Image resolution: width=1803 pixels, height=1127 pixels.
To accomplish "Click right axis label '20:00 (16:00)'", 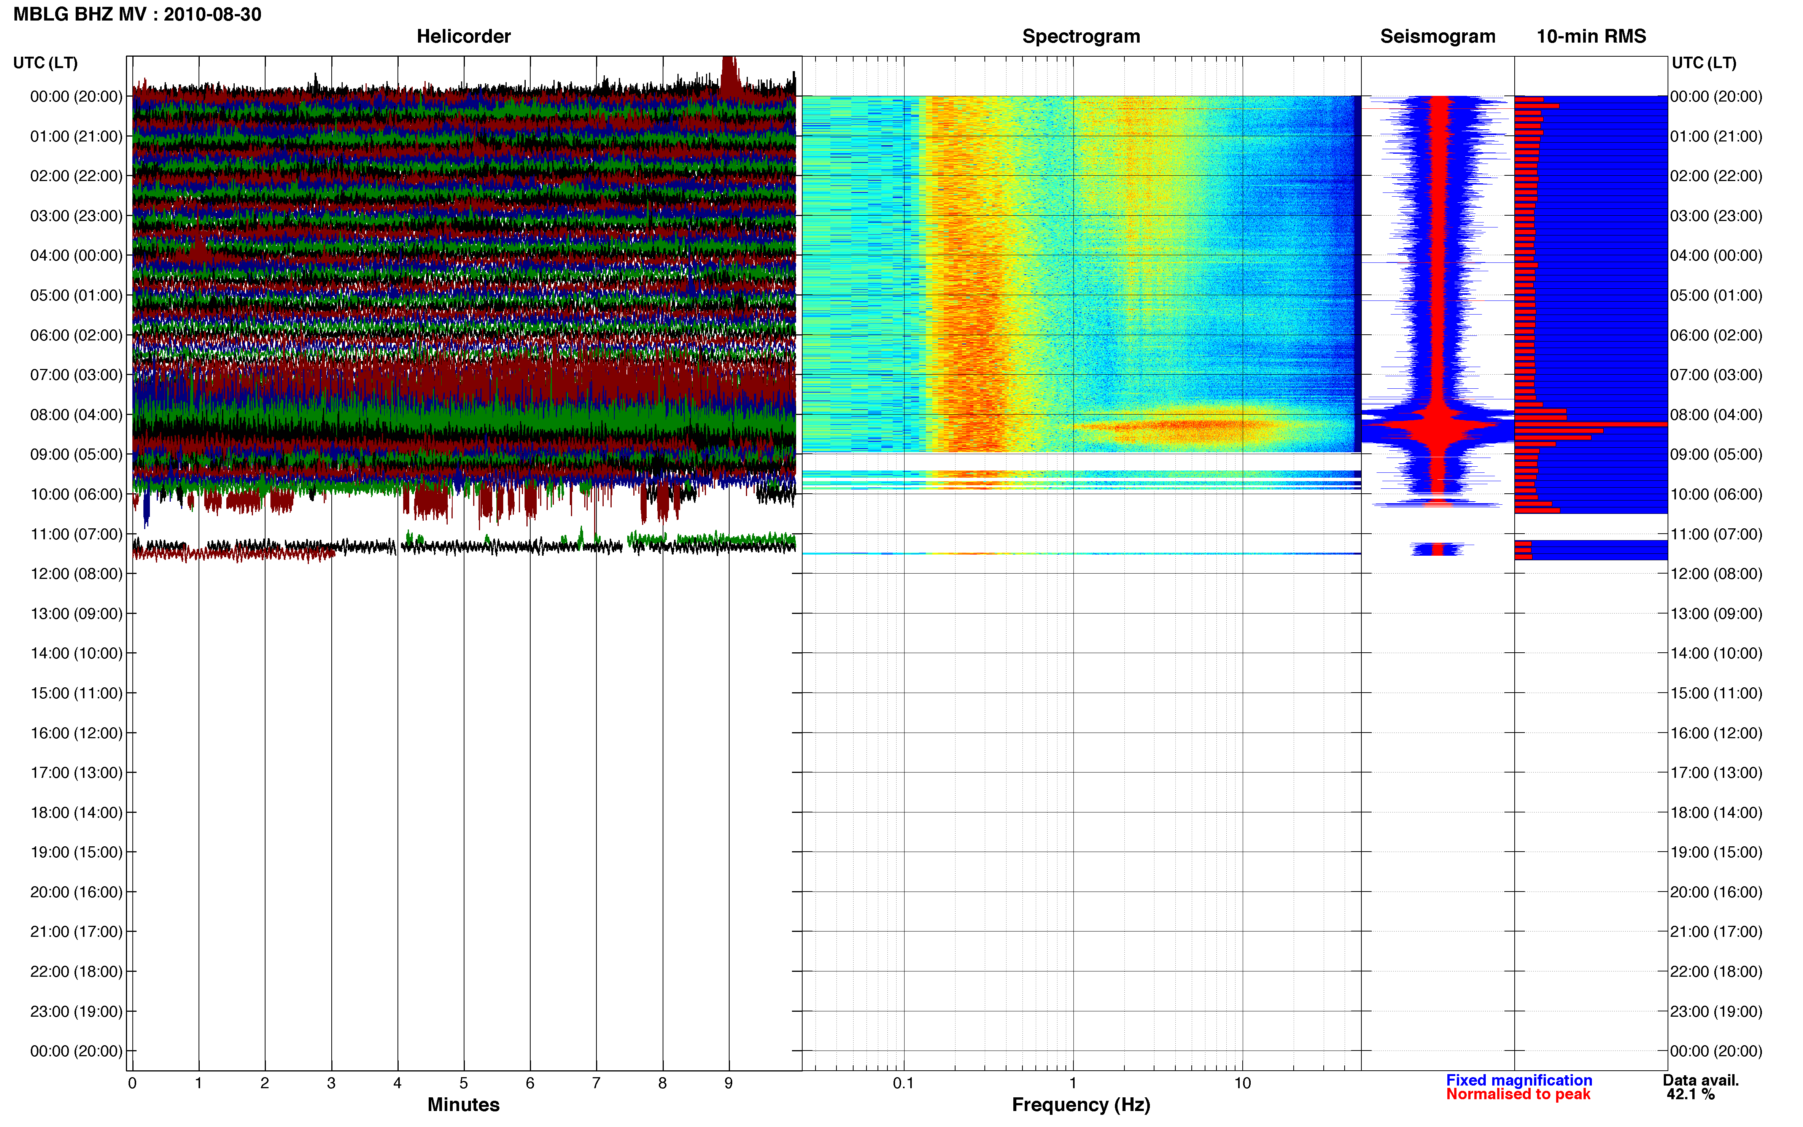I will coord(1716,892).
